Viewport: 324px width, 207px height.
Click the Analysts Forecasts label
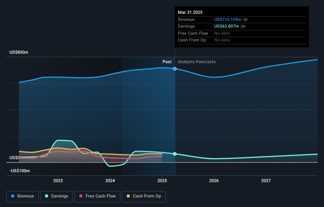click(197, 62)
